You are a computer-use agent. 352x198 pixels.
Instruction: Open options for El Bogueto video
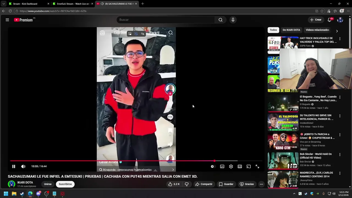(x=340, y=97)
